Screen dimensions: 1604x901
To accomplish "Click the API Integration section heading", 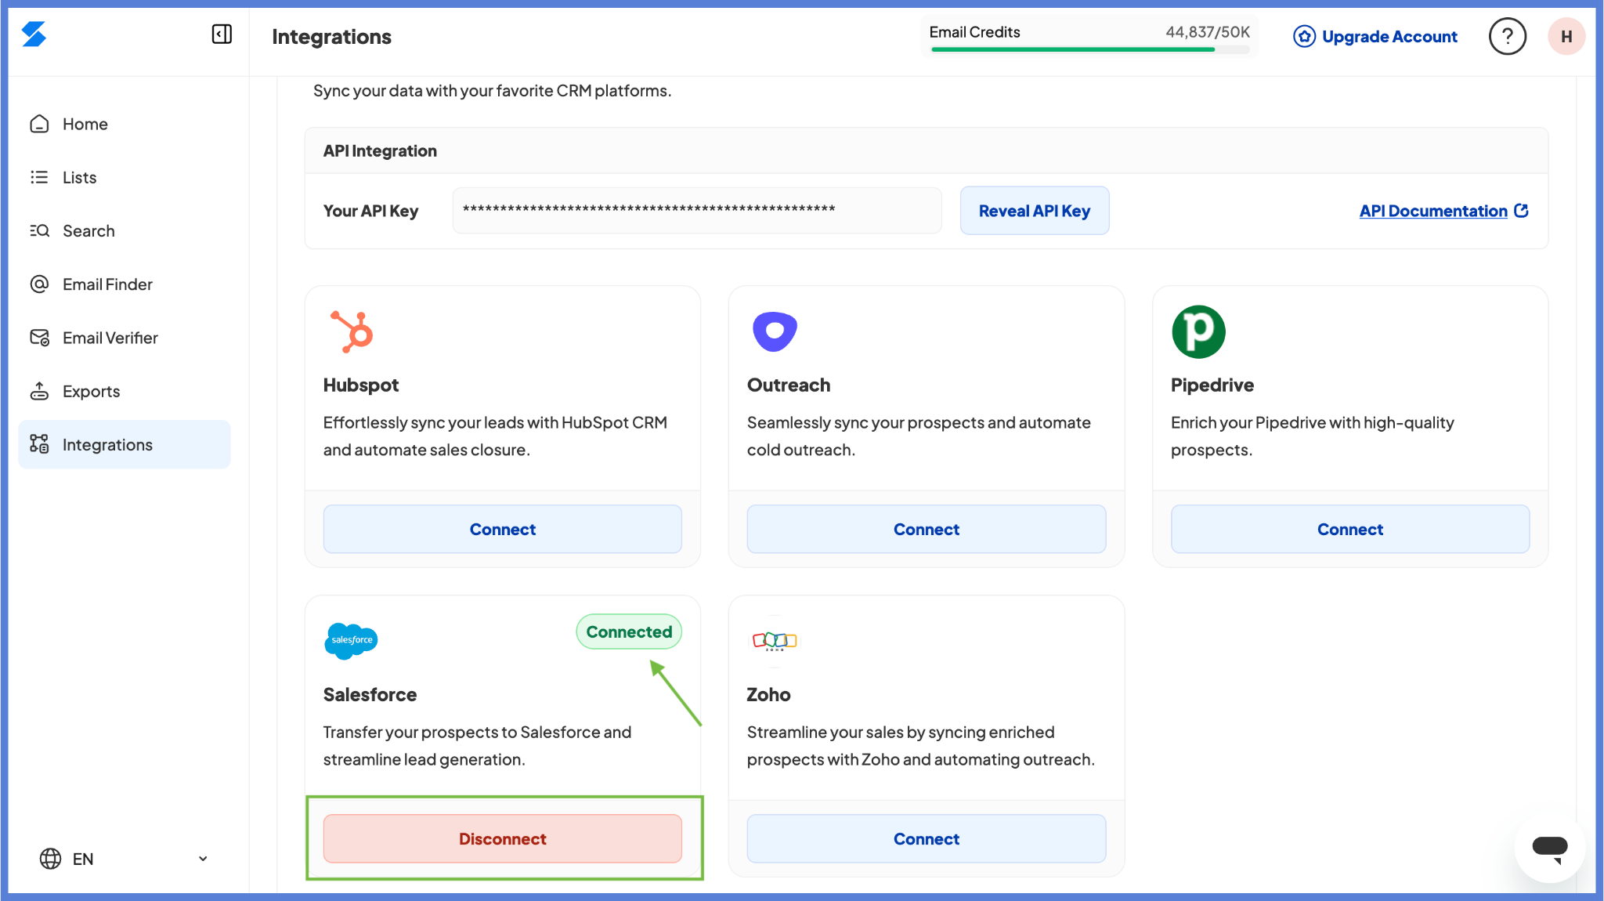I will click(380, 150).
